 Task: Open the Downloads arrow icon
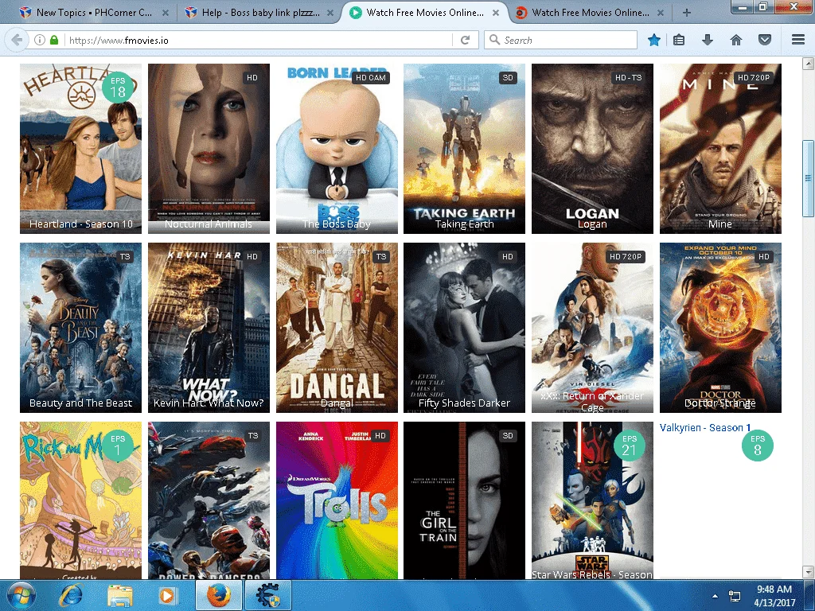(x=708, y=40)
